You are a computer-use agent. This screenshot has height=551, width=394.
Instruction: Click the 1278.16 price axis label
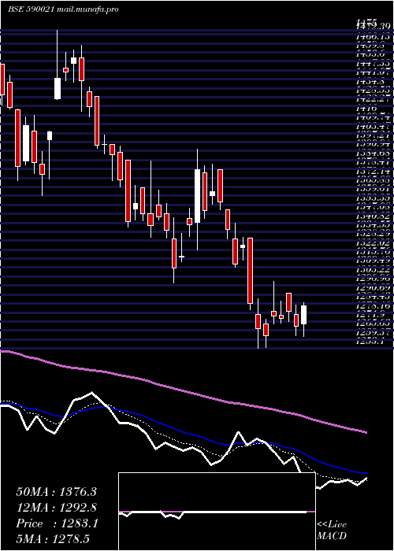click(x=372, y=307)
